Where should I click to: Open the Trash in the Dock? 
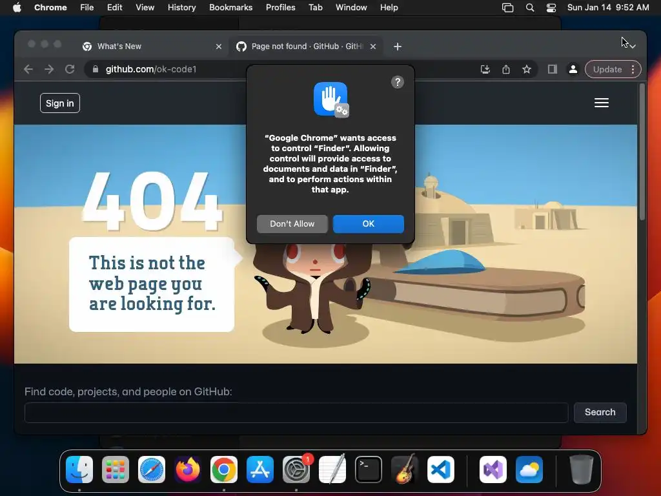click(x=582, y=470)
